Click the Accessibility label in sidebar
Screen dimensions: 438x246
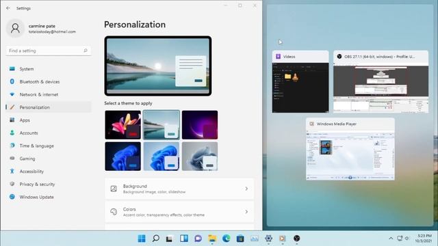coord(31,172)
